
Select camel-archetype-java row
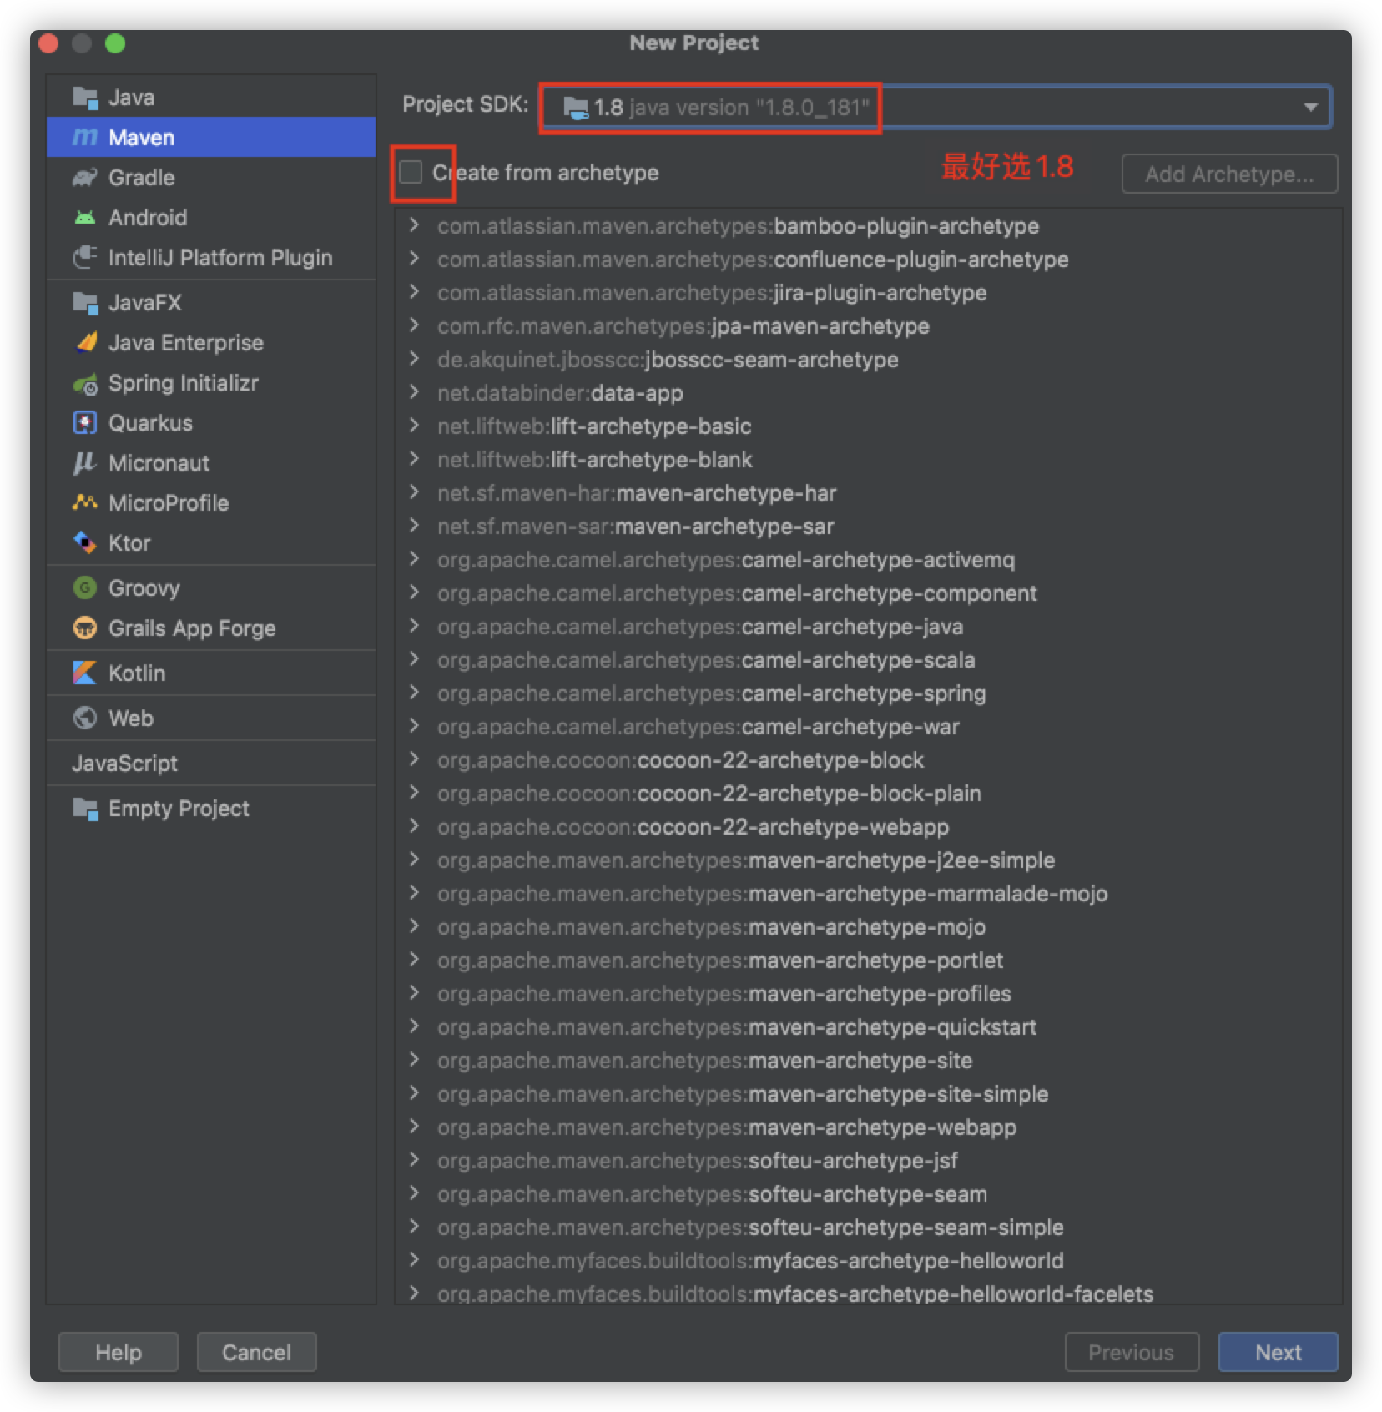(868, 627)
